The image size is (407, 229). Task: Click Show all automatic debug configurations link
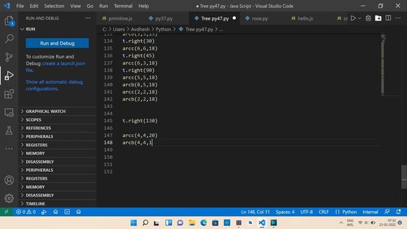pos(54,85)
